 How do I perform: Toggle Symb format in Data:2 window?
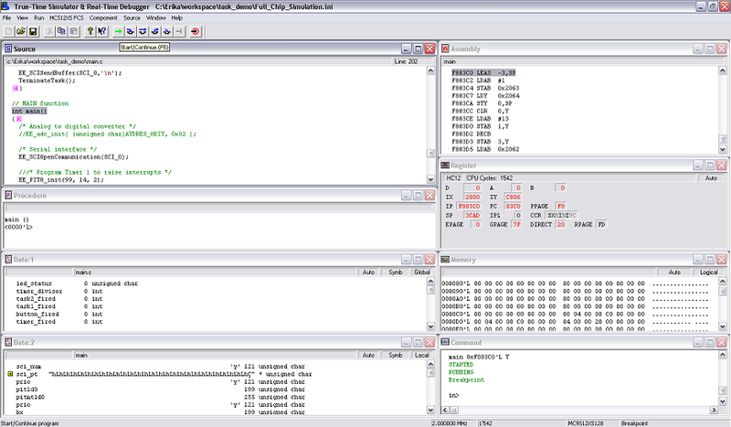(x=396, y=355)
